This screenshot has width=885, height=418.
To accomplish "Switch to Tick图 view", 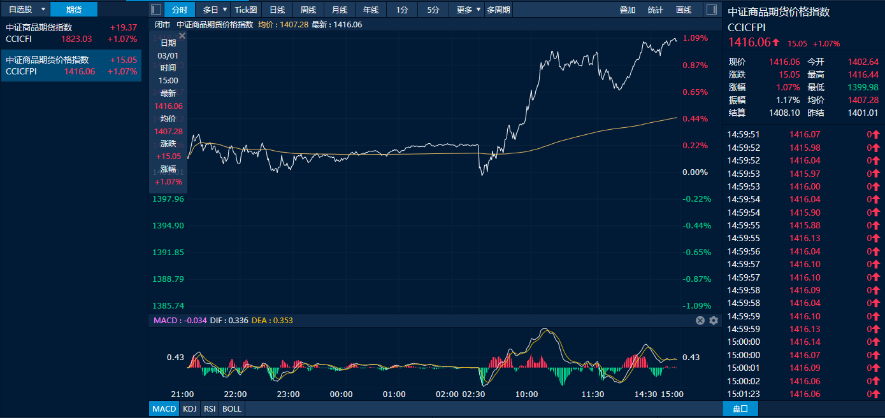I will (246, 10).
